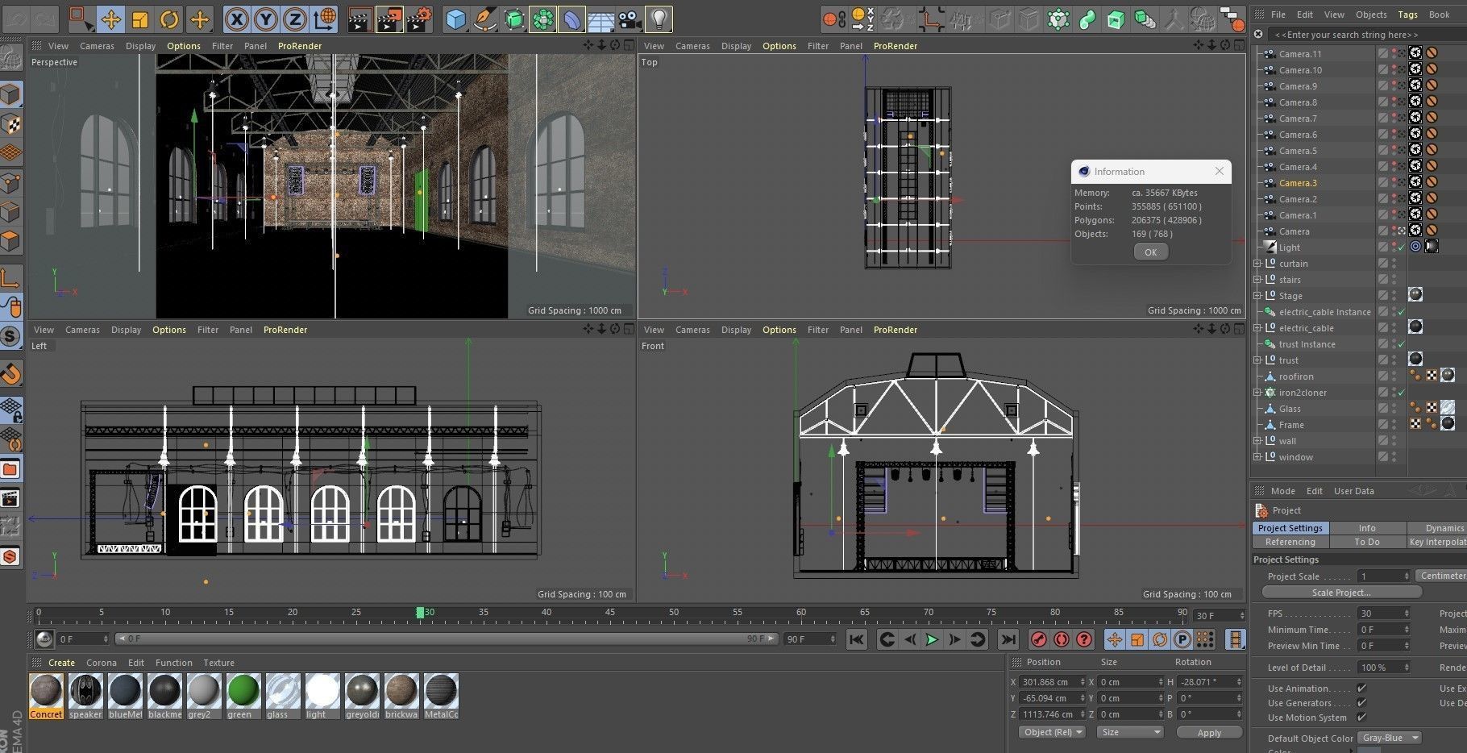The height and width of the screenshot is (753, 1467).
Task: Go to the end of the animation
Action: [x=1008, y=639]
